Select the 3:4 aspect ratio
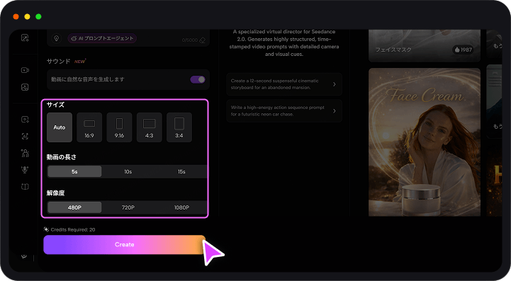 pyautogui.click(x=179, y=127)
